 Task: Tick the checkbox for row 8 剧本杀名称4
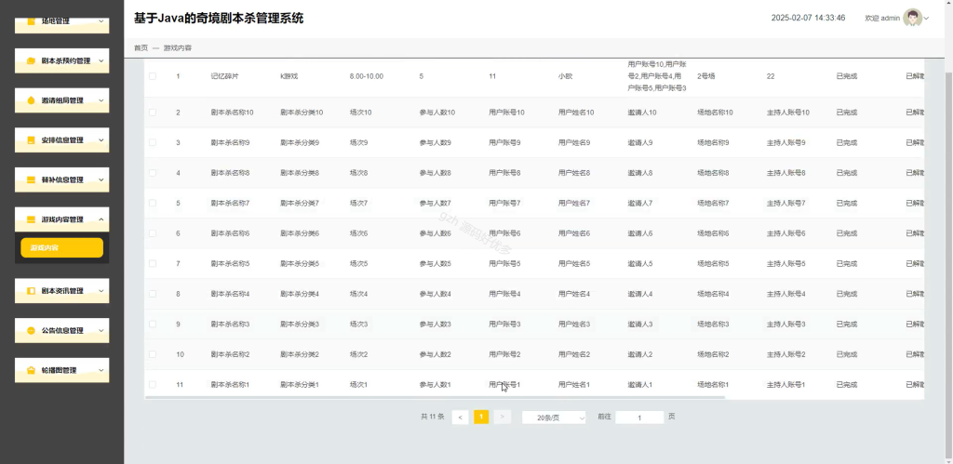pos(153,294)
